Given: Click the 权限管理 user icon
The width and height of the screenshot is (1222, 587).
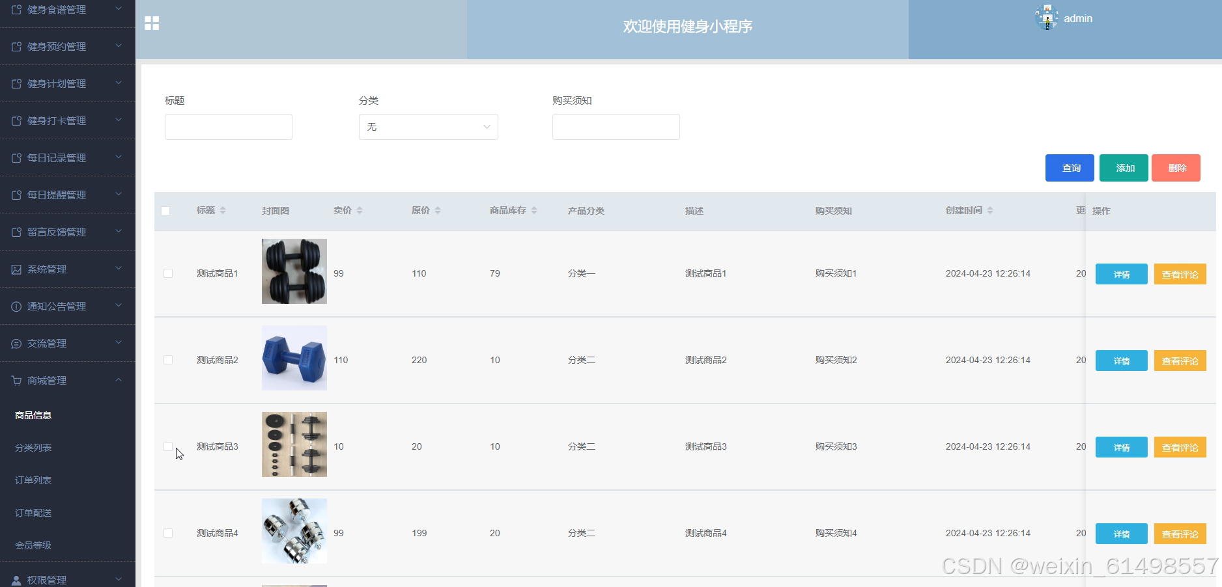Looking at the screenshot, I should 16,580.
